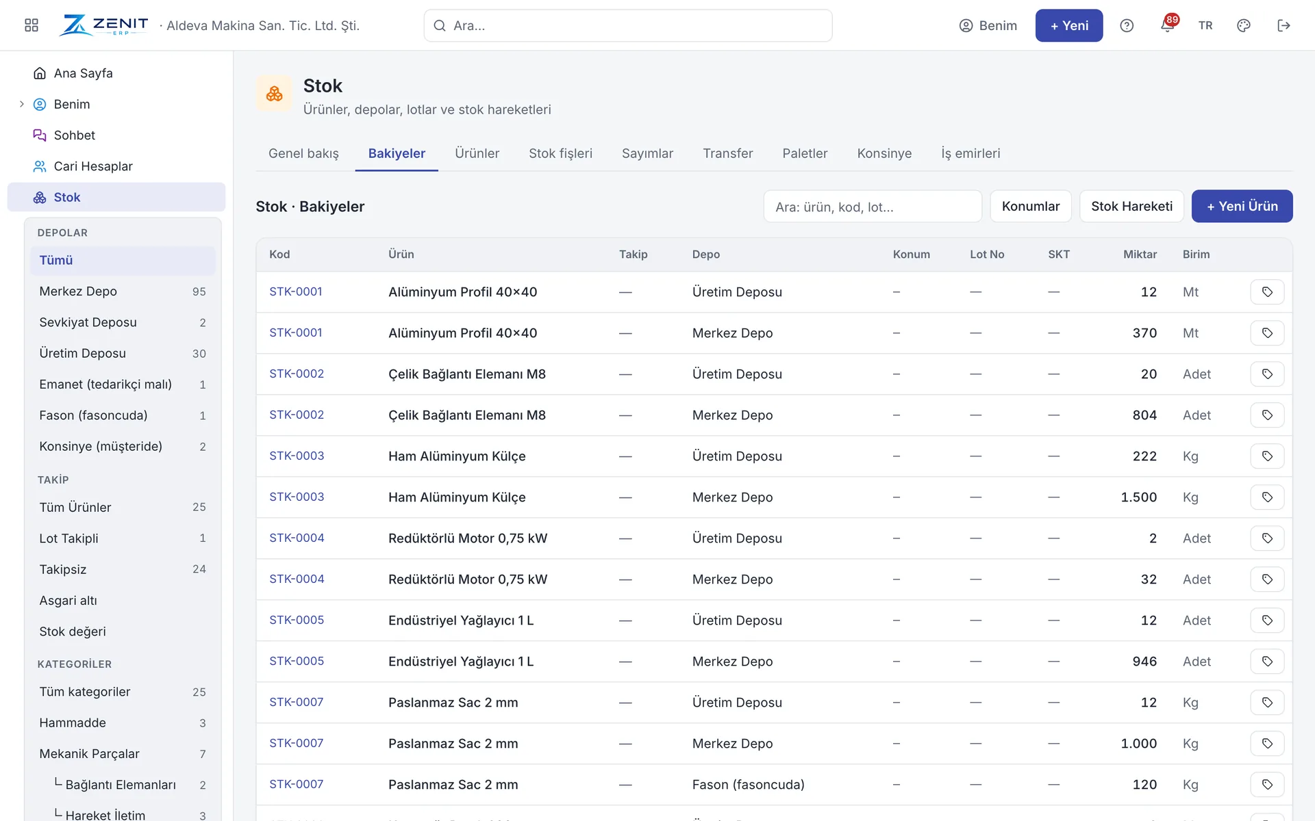The width and height of the screenshot is (1315, 821).
Task: Open the Benim user menu in header
Action: click(x=988, y=25)
